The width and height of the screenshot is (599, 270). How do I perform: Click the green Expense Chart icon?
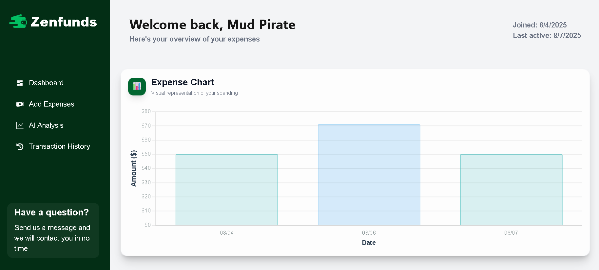tap(137, 87)
